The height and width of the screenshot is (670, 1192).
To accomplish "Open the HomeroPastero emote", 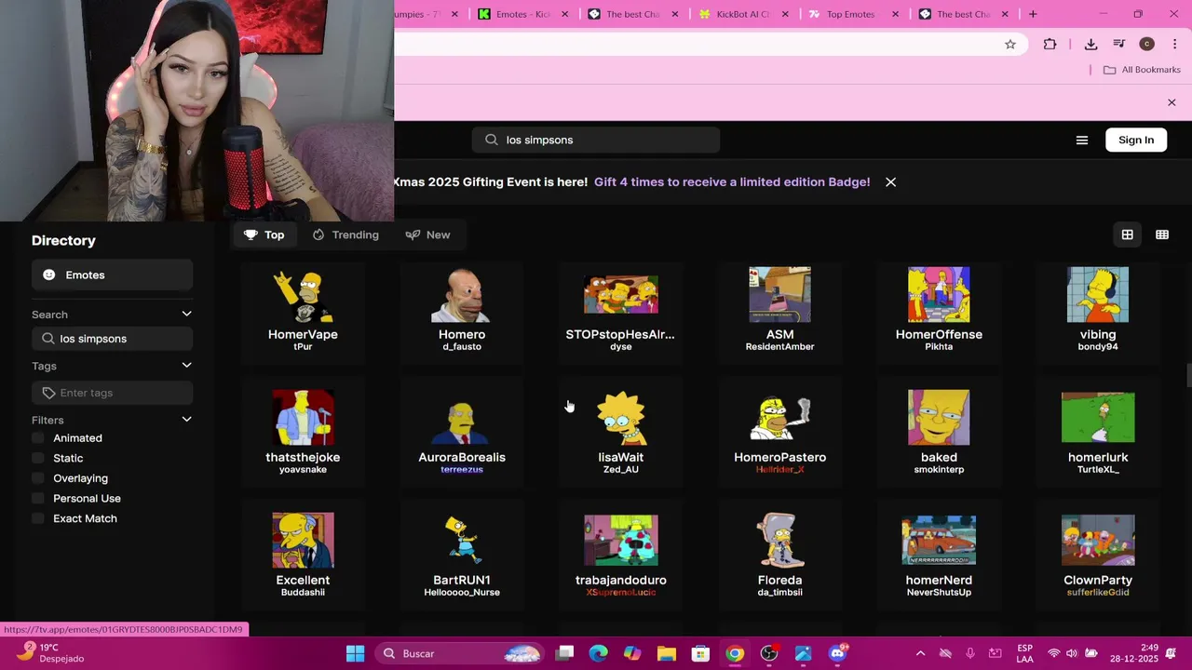I will 779,434.
